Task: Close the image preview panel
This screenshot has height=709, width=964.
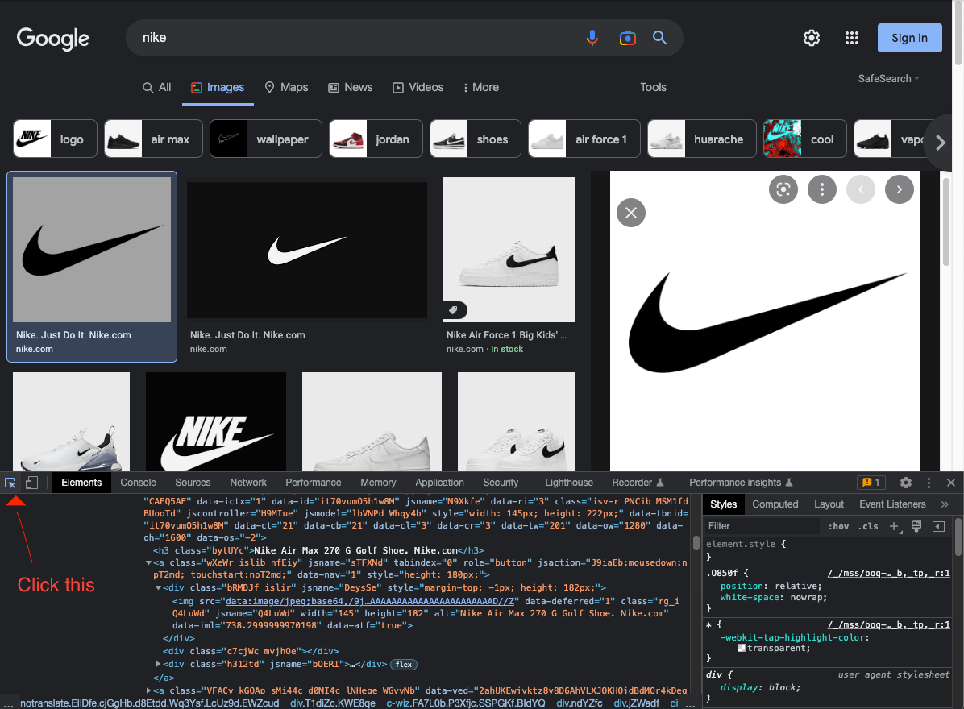Action: click(x=631, y=213)
